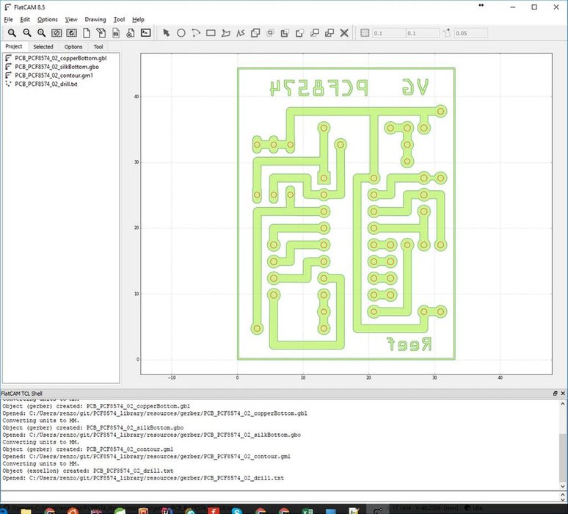The height and width of the screenshot is (514, 568).
Task: Click the 'Opened: ...PCB_PCF8574_02_drill.txt' shell line
Action: pos(143,478)
